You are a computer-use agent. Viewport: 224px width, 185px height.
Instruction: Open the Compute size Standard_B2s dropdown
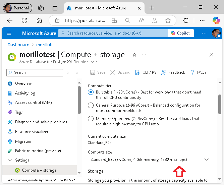click(150, 160)
